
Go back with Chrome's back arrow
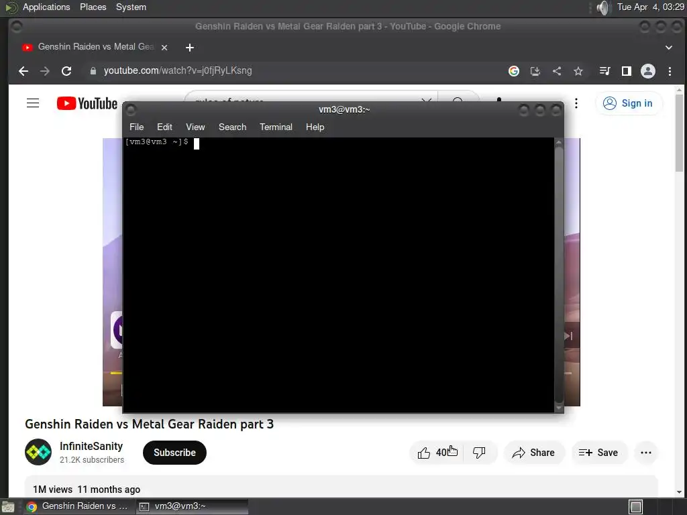23,71
